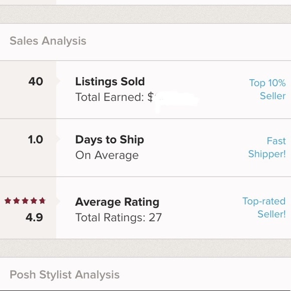Select the Average Rating heading

(117, 202)
